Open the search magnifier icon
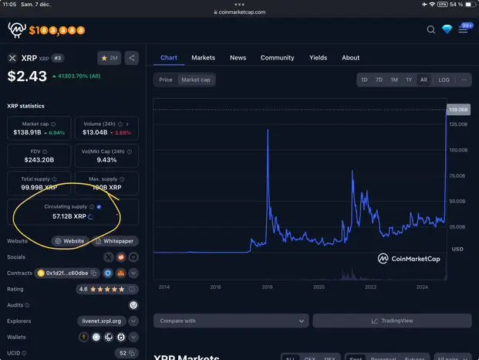 431,29
